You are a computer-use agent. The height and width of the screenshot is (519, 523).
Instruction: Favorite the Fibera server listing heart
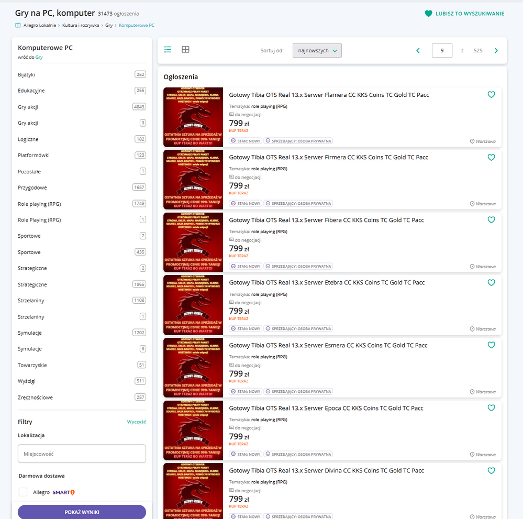[x=491, y=219]
